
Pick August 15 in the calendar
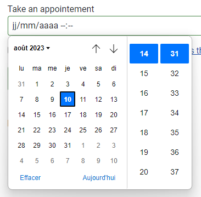coord(37,115)
